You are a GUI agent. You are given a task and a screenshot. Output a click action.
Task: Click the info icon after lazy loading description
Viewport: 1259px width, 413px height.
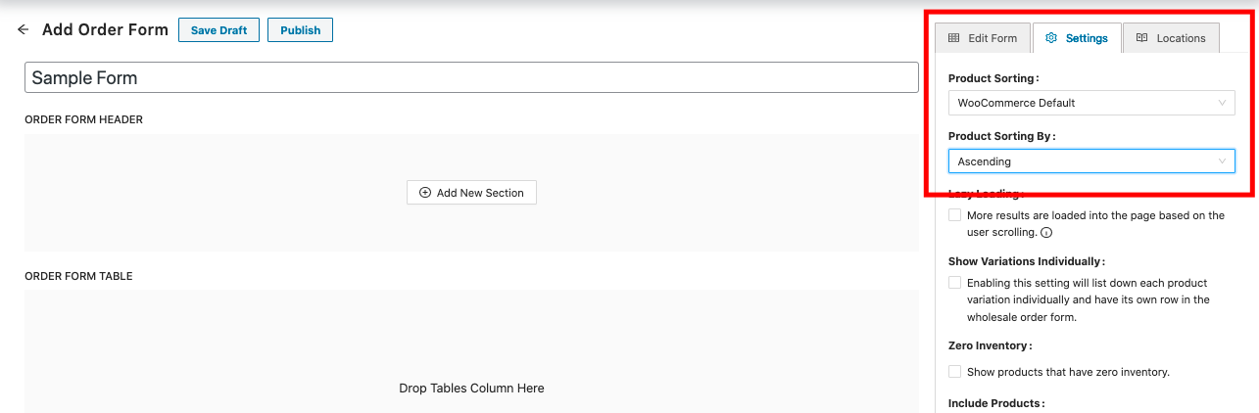tap(1046, 233)
